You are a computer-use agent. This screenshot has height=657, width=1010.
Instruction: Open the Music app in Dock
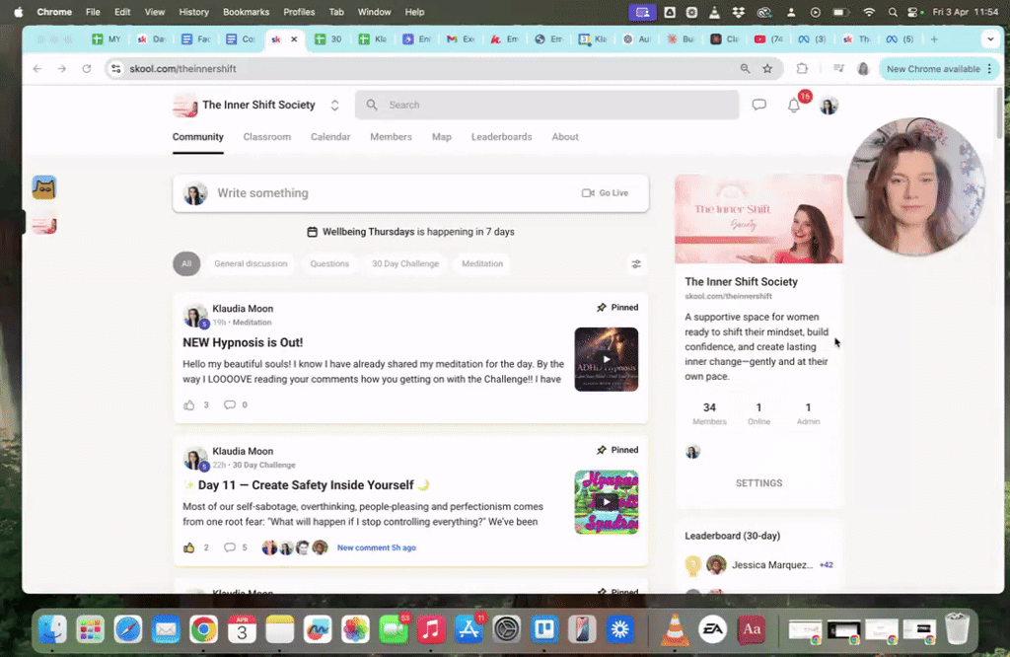[x=432, y=629]
